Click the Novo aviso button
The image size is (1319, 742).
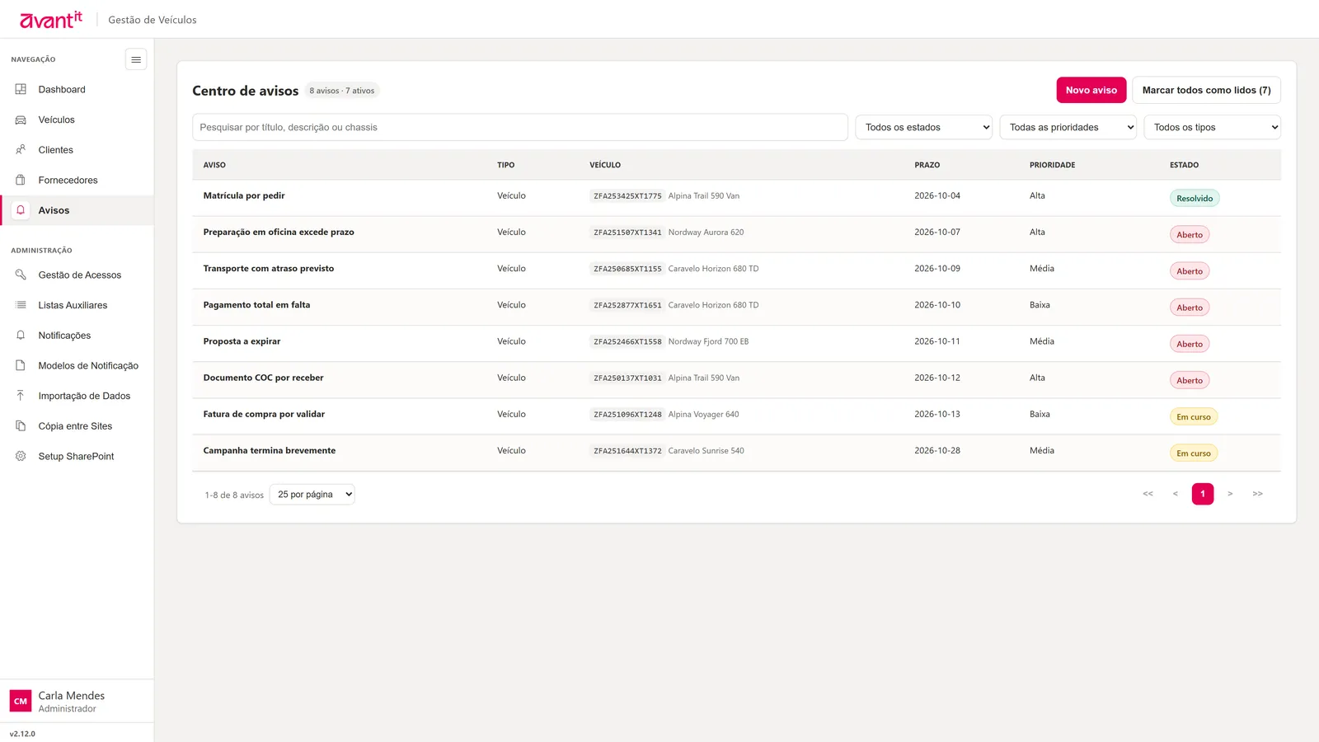pos(1091,90)
